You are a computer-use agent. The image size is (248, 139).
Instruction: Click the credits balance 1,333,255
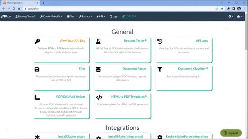click(x=129, y=16)
